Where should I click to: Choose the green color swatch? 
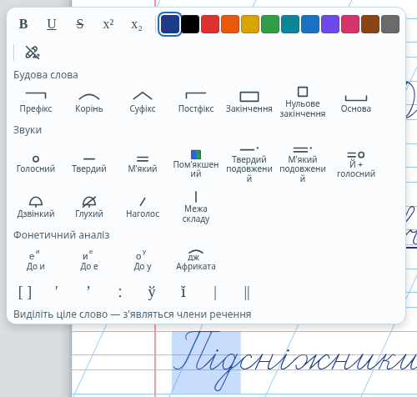[270, 24]
